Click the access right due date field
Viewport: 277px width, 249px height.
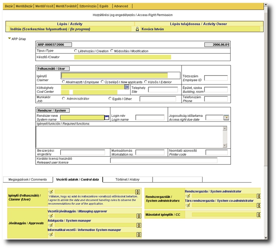point(215,118)
